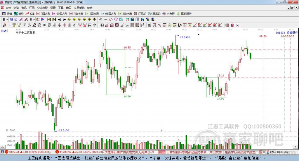This screenshot has width=299, height=161.
Task: Select the red fan lines tool
Action: click(107, 25)
